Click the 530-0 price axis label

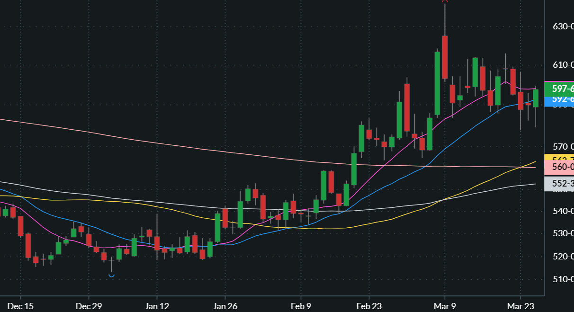(x=563, y=233)
